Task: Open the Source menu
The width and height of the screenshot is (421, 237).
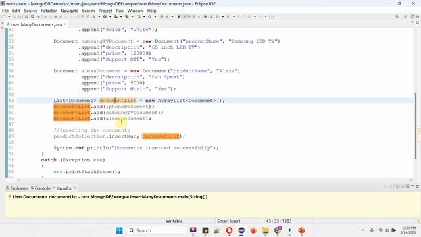Action: coord(30,11)
